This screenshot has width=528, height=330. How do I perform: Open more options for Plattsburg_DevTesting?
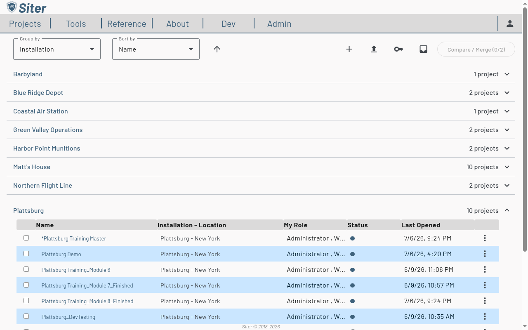485,316
